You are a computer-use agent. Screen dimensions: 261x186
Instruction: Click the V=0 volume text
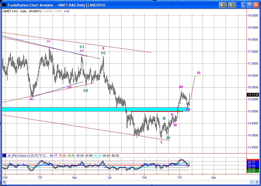[67, 11]
